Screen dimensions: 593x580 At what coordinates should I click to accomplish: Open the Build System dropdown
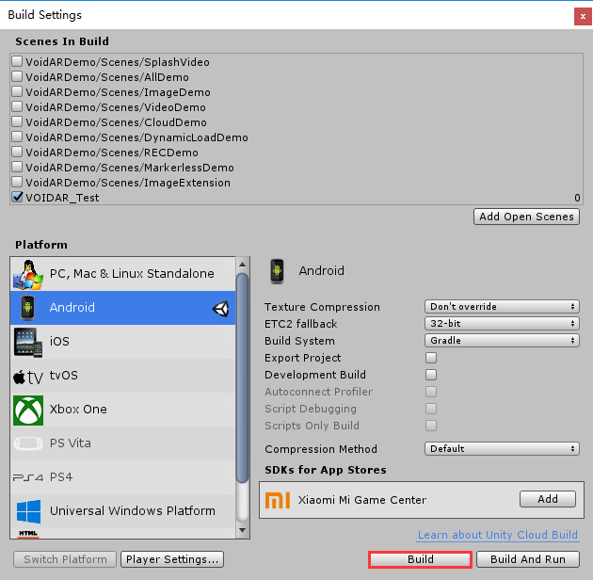[502, 341]
